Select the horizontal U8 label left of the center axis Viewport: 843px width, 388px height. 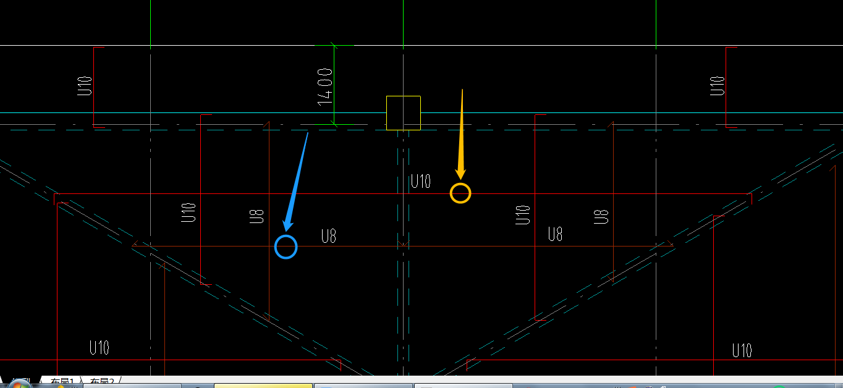point(328,236)
